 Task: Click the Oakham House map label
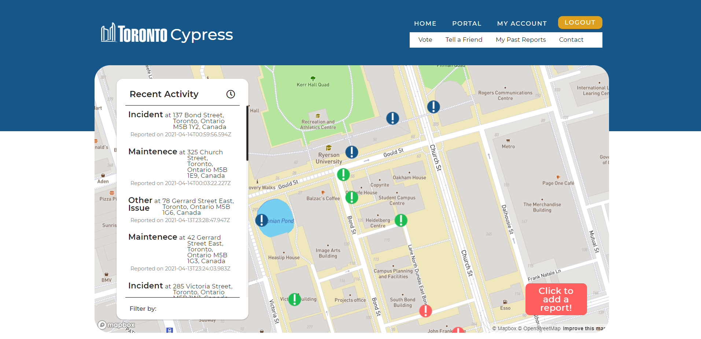[x=409, y=178]
